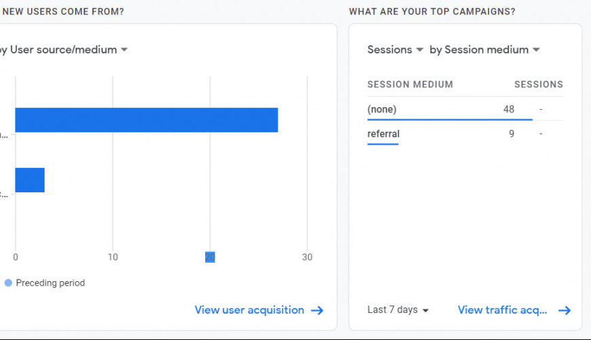Image resolution: width=591 pixels, height=340 pixels.
Task: Click the Preceding period legend dot
Action: [x=8, y=283]
